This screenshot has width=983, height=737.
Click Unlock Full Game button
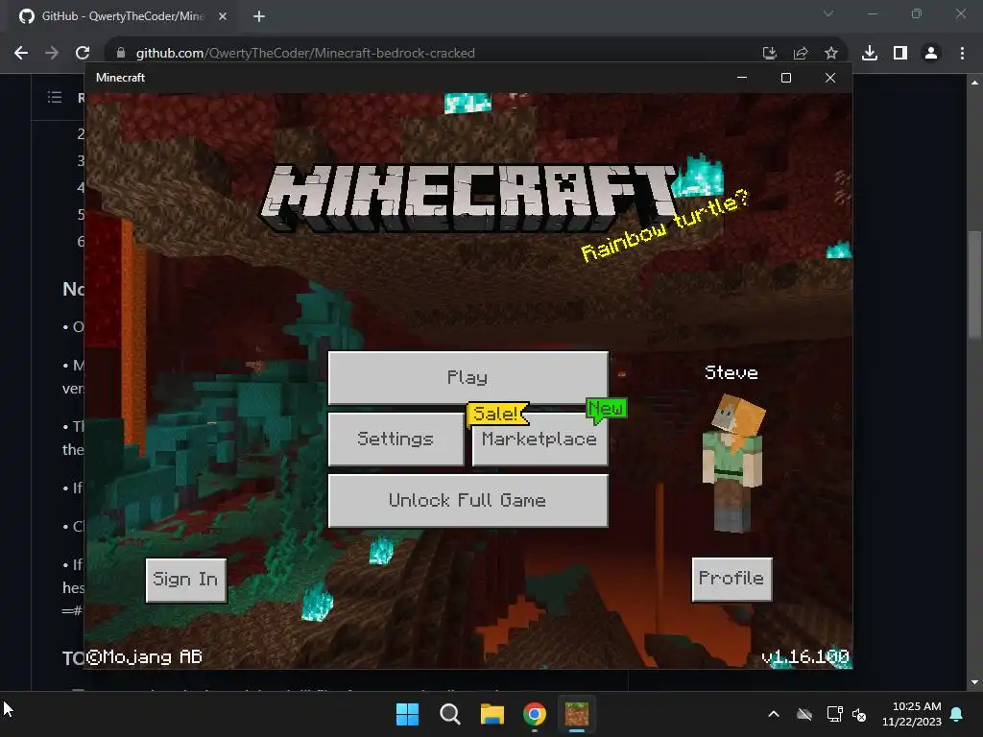click(x=468, y=500)
